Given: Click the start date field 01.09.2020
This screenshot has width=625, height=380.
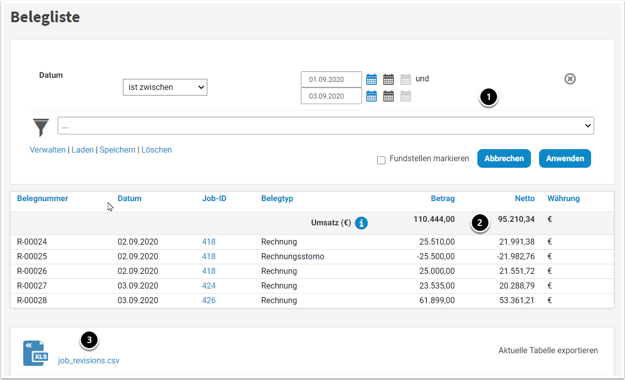Looking at the screenshot, I should point(331,79).
